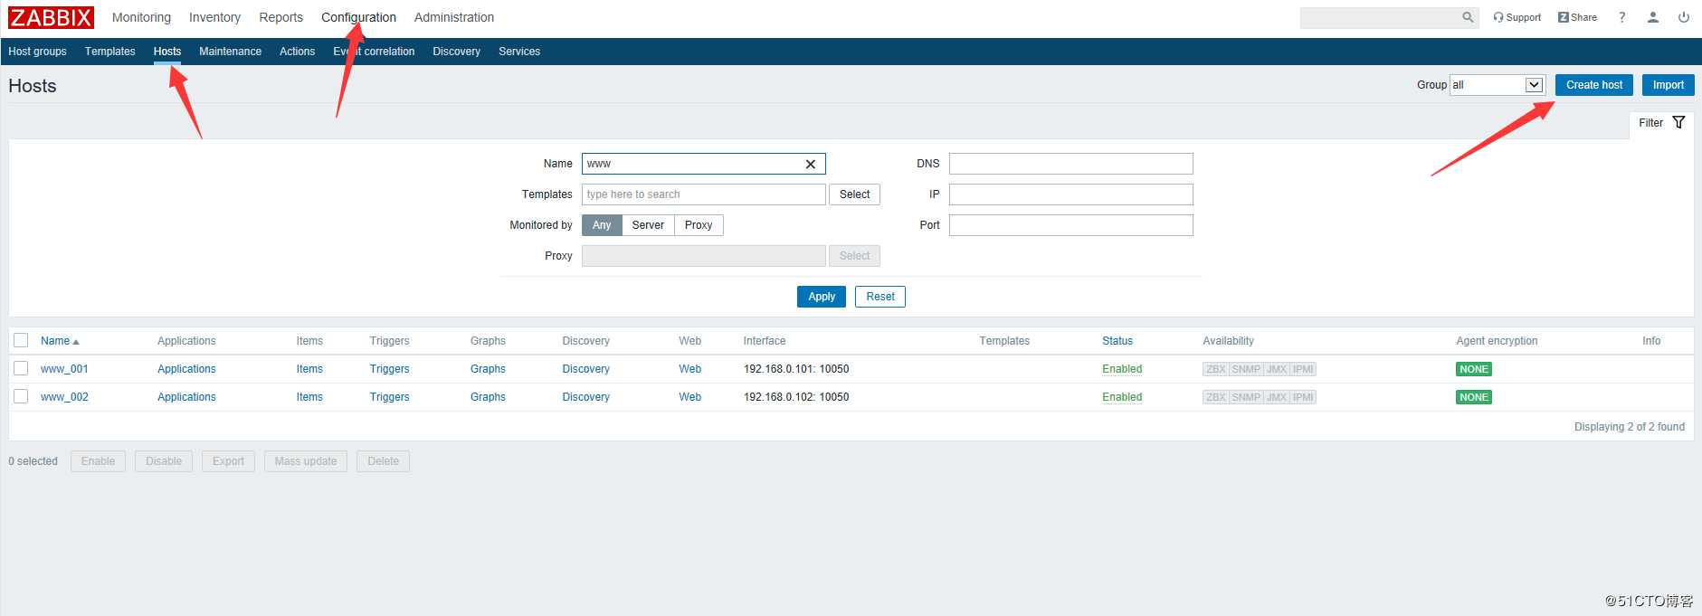Clear the Name filter with X
Screen dimensions: 1702x616
pos(811,164)
